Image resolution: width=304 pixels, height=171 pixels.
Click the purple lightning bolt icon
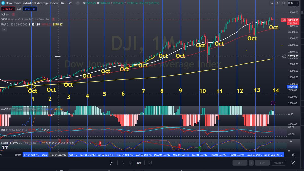click(x=273, y=103)
